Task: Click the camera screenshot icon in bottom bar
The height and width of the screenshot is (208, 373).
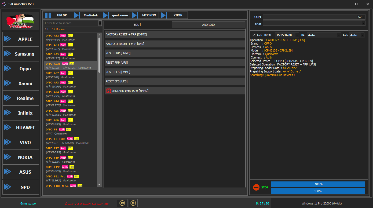Action: click(122, 203)
